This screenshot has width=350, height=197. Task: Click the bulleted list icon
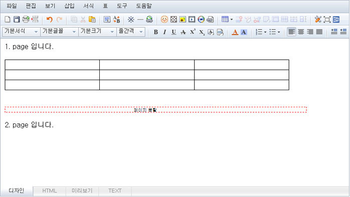click(273, 32)
